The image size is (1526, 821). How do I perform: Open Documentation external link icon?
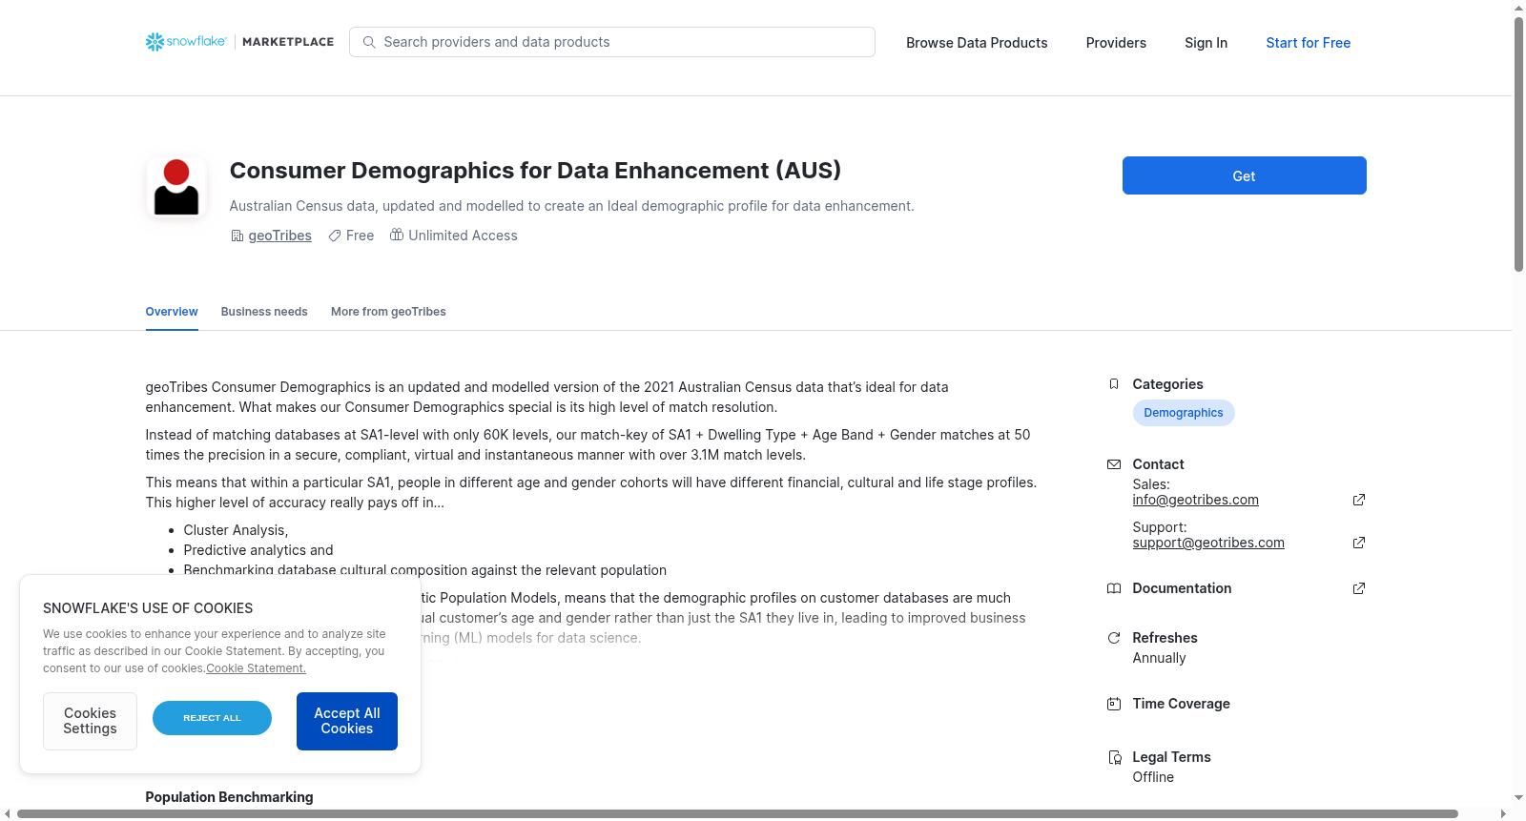point(1359,588)
